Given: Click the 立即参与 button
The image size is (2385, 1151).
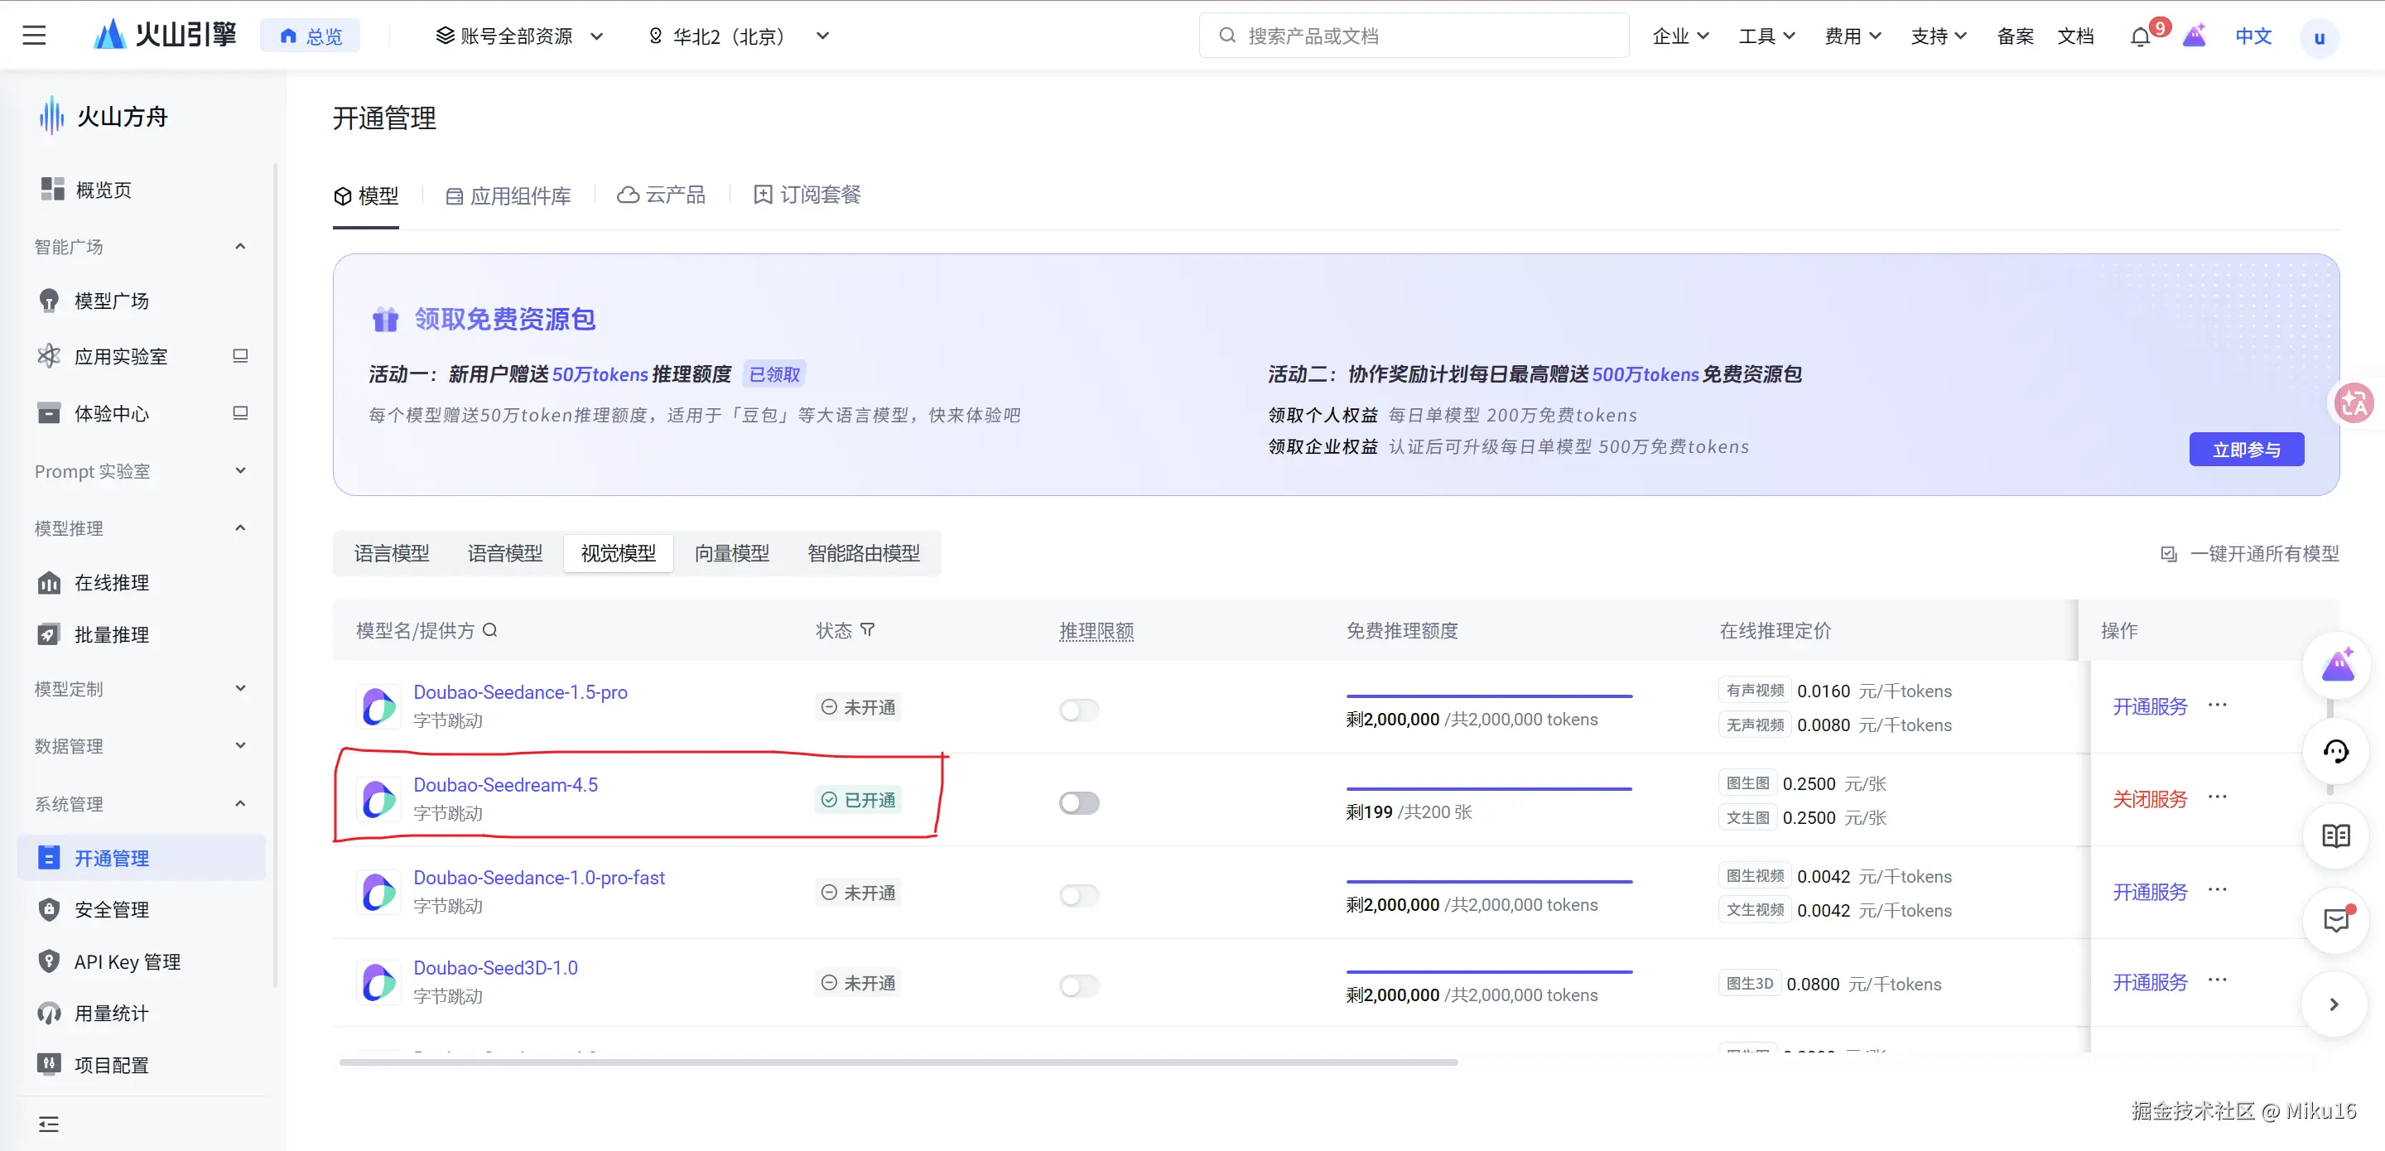Looking at the screenshot, I should pos(2245,450).
